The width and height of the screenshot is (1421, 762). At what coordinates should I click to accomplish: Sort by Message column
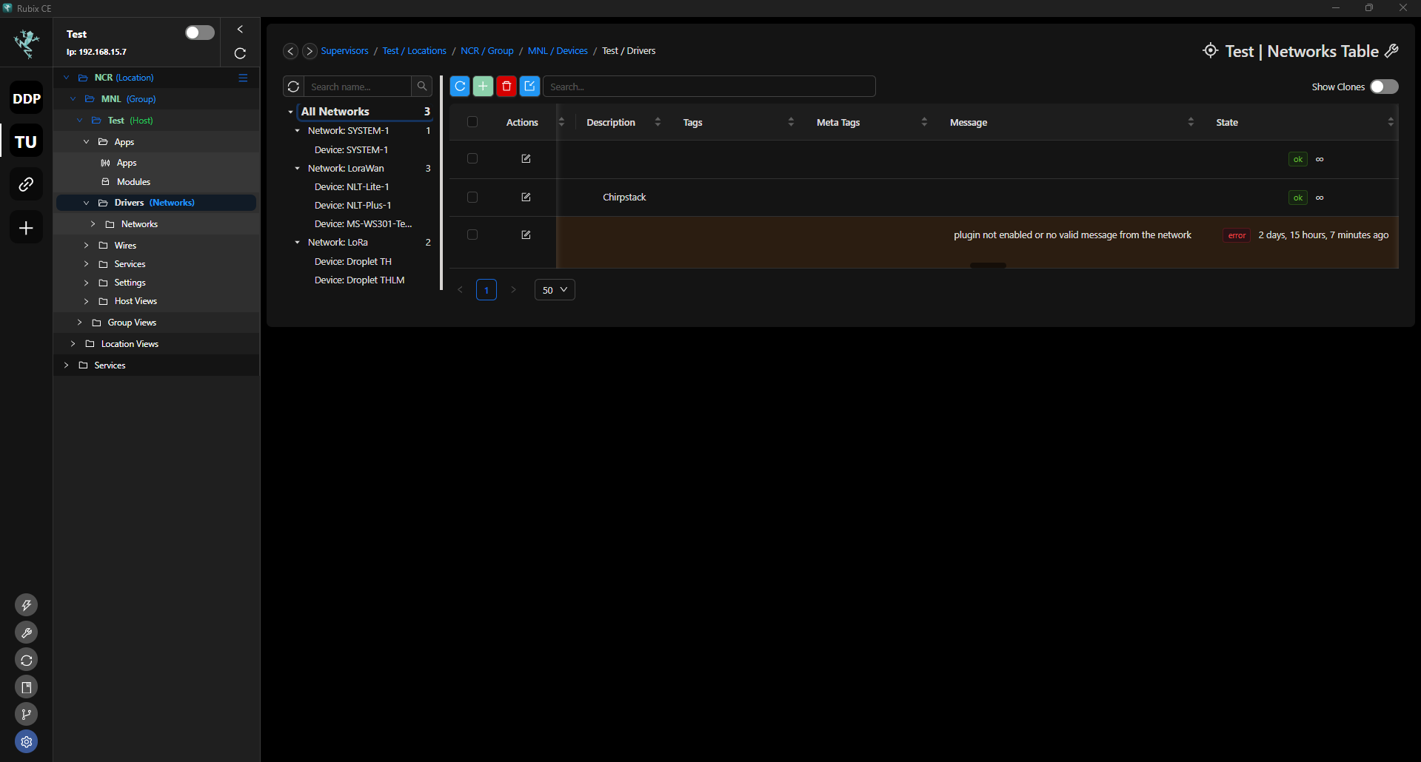click(x=1191, y=122)
